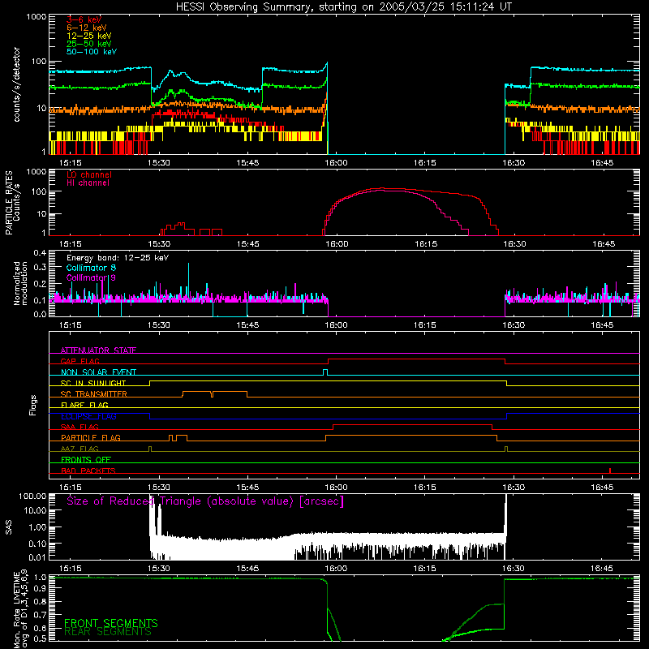This screenshot has height=649, width=649.
Task: Click the FRONTS OFF flag label
Action: click(x=86, y=460)
